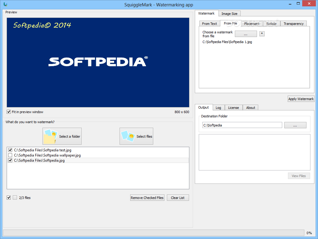Click the 800 x 600 size label
This screenshot has width=318, height=239.
[182, 112]
